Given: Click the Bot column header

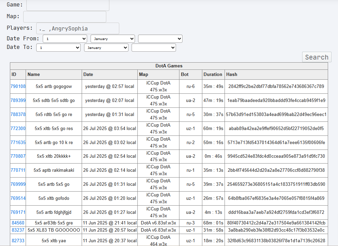Looking at the screenshot, I should (x=191, y=75).
